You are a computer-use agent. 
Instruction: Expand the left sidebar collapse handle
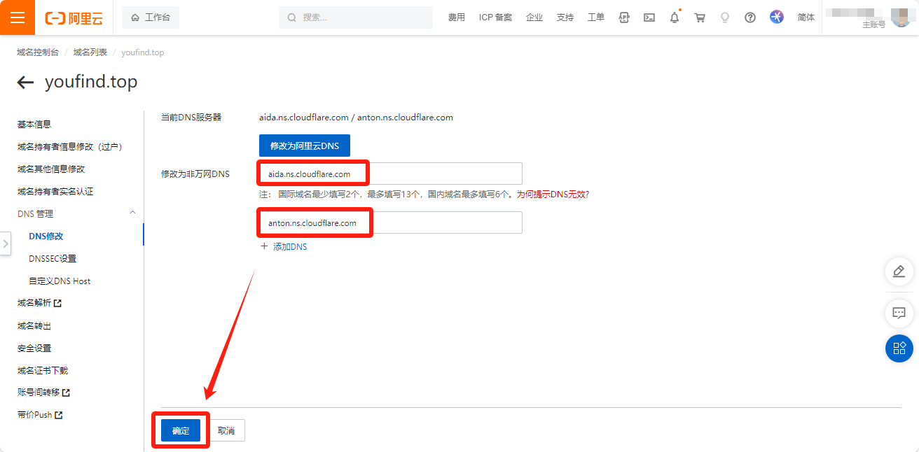tap(6, 243)
